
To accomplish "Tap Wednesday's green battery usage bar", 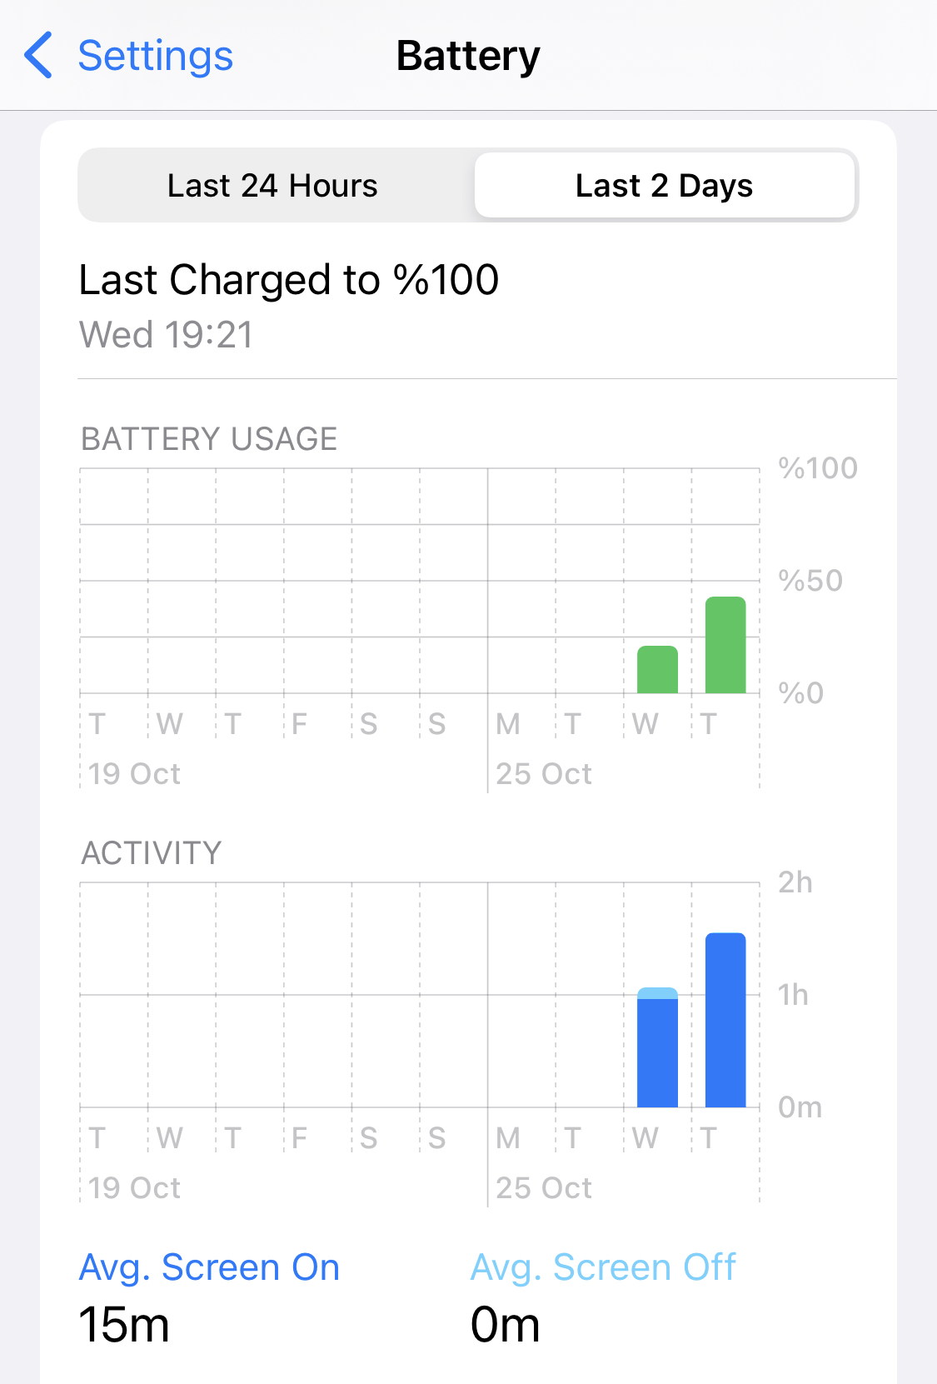I will coord(657,669).
